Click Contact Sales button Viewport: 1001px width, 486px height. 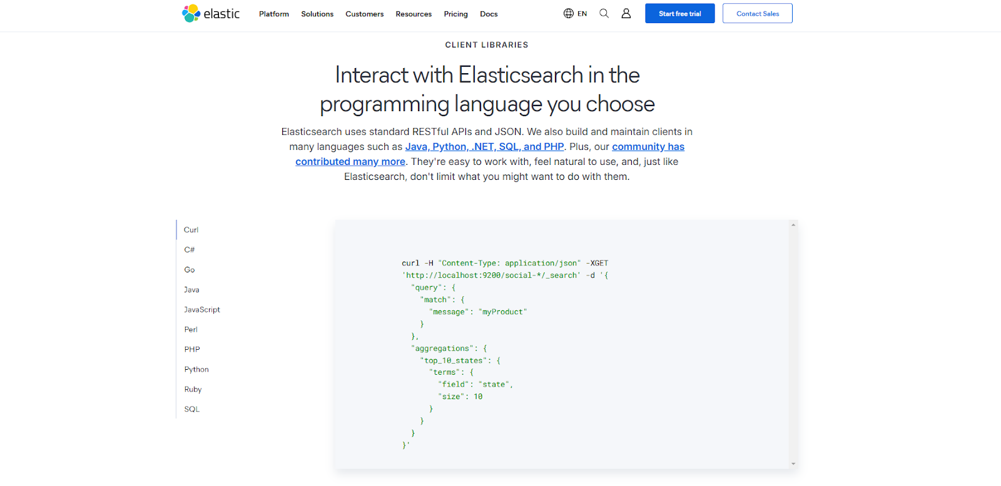point(757,13)
